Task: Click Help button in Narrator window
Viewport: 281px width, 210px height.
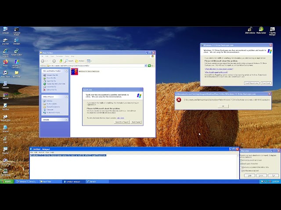Action: coord(249,175)
